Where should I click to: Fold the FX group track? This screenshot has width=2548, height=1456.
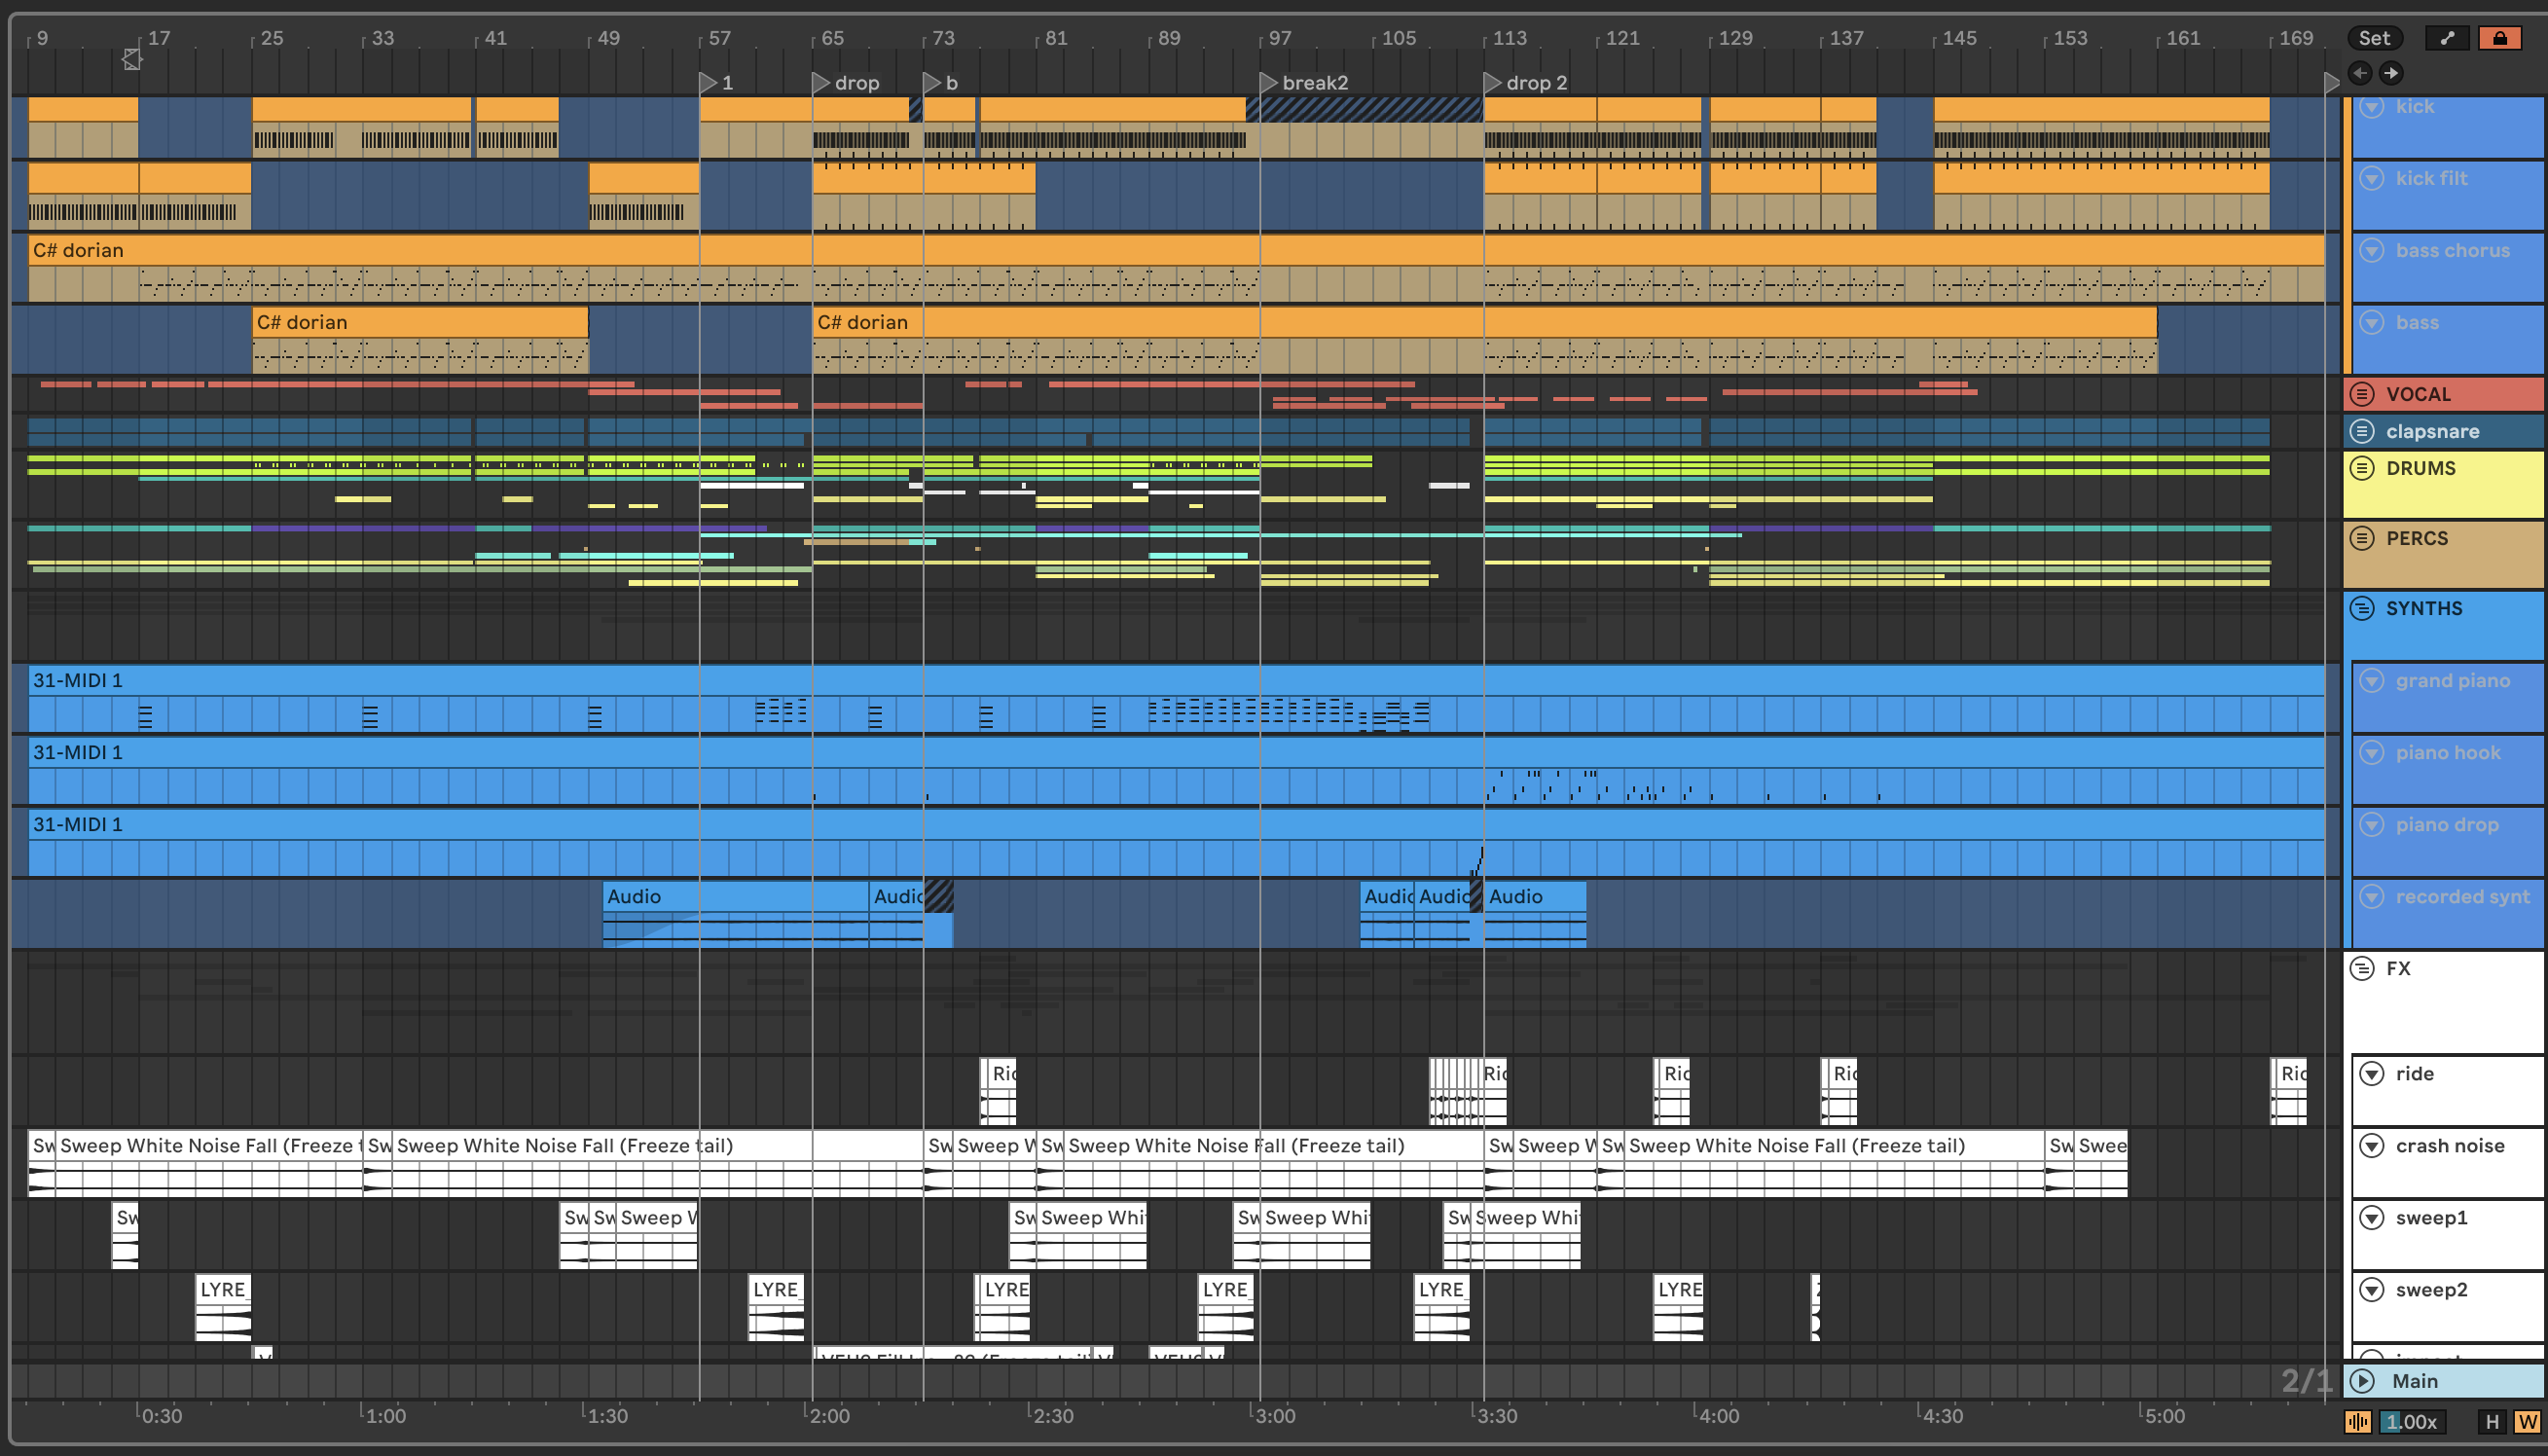[2362, 968]
